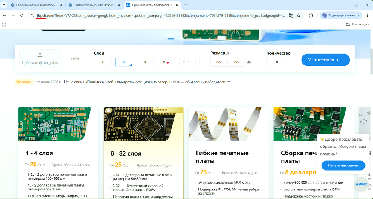Open Количество quantity dropdown
Screen dimensions: 373x199
279,62
